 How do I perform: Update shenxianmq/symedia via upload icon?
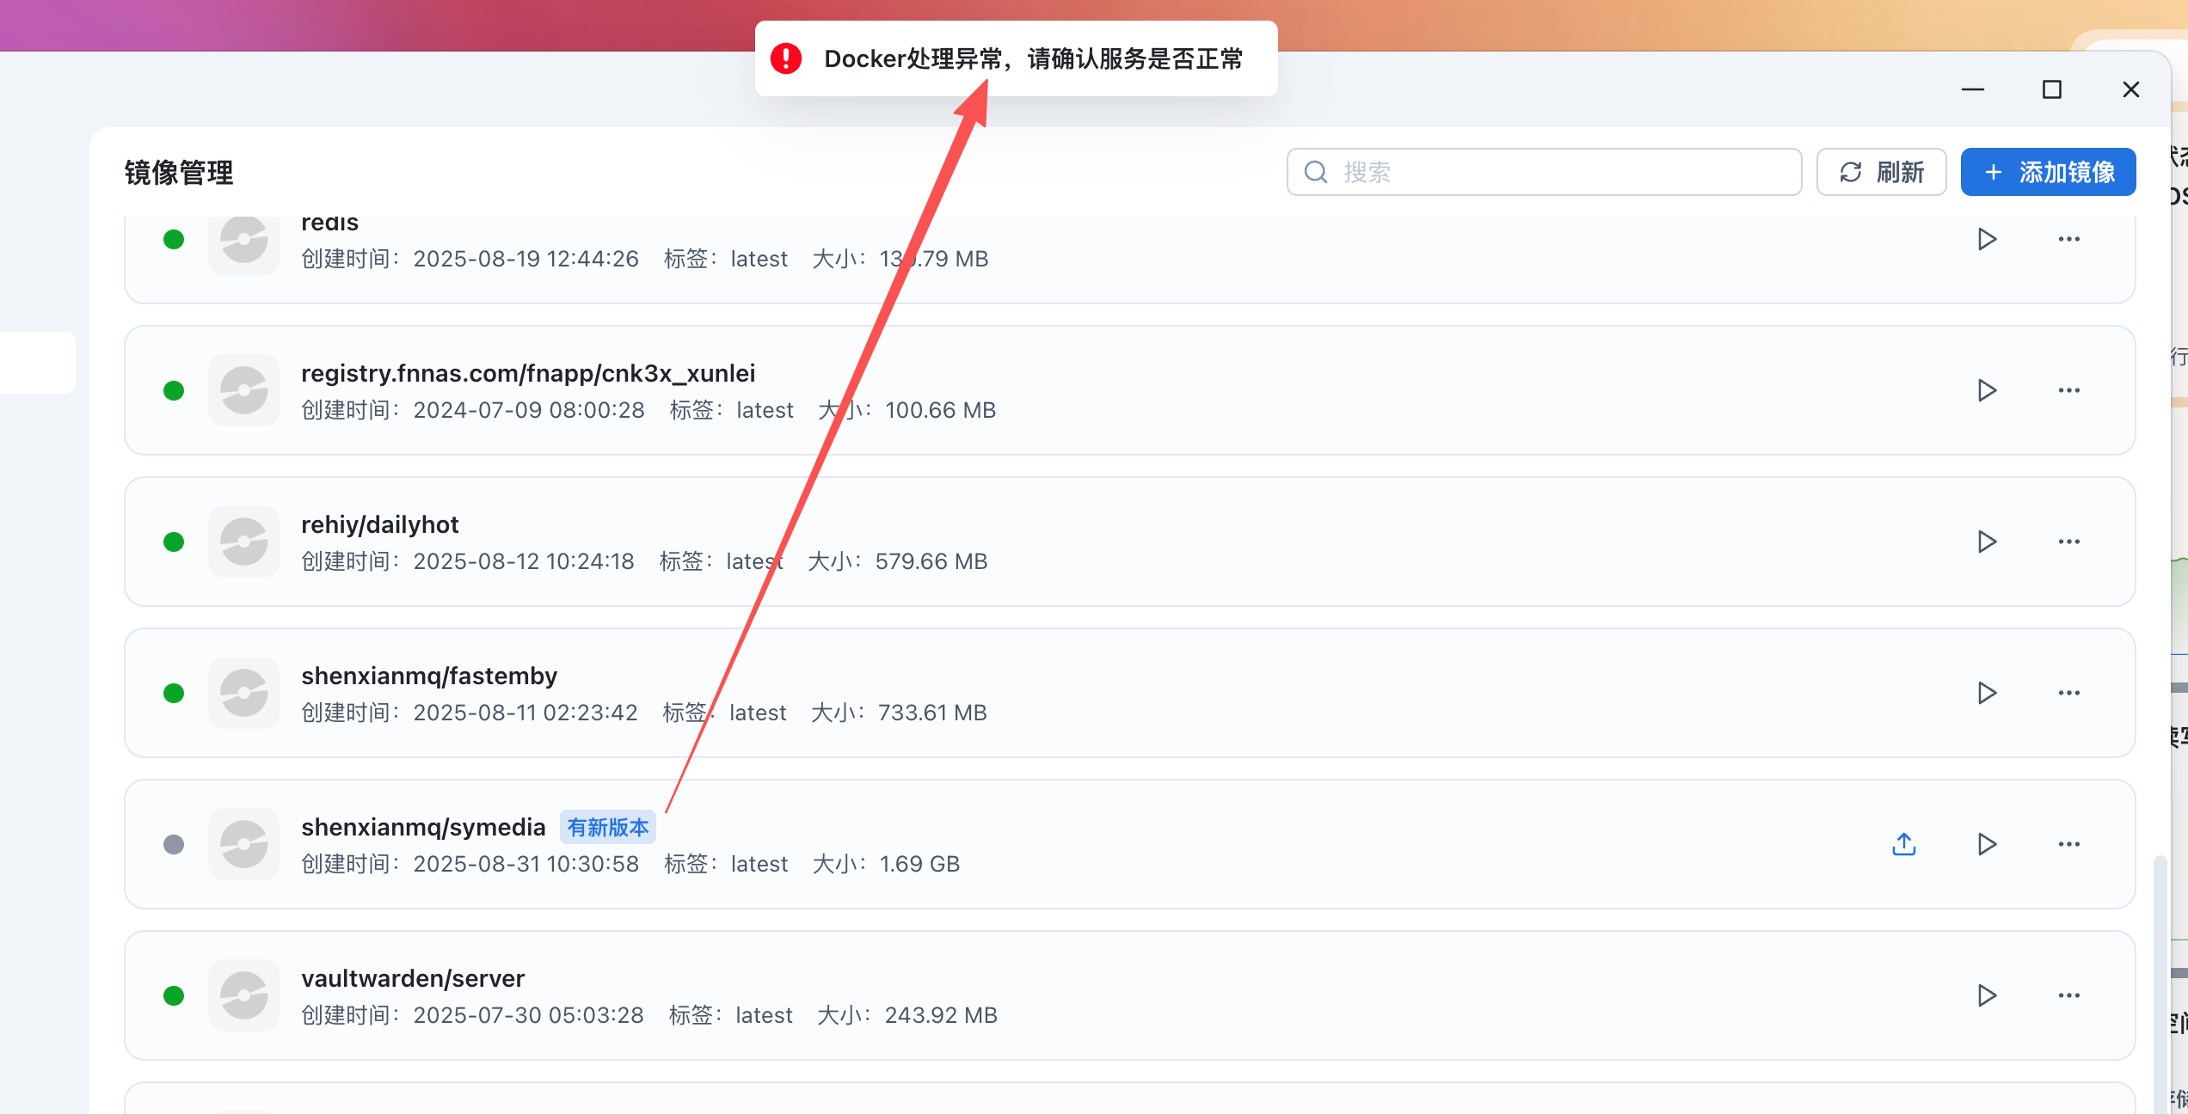click(1904, 844)
